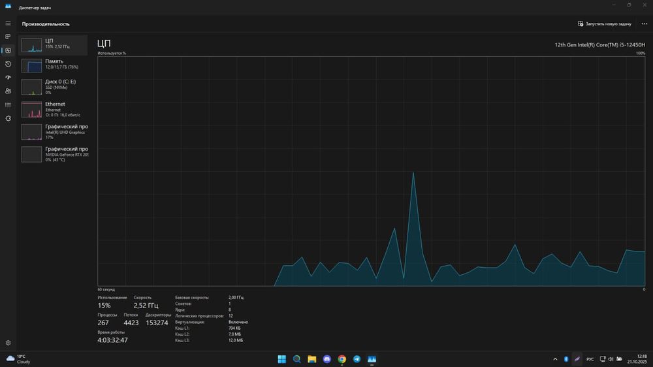
Task: Click the 60 секунд axis label
Action: click(106, 289)
